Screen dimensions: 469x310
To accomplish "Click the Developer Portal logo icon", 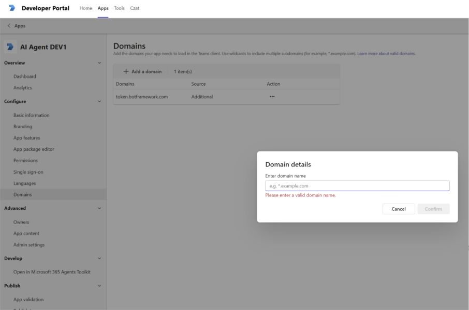I will tap(12, 8).
